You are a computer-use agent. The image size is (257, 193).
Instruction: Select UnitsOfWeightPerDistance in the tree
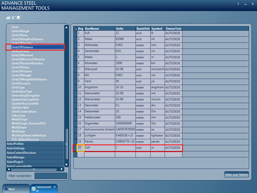(29, 79)
